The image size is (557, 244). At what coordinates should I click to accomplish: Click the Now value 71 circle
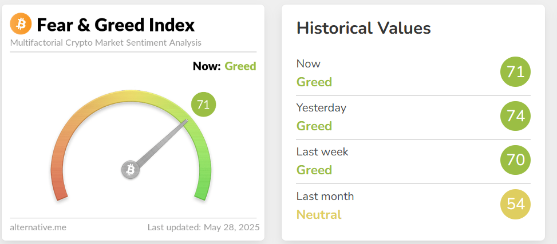(515, 72)
